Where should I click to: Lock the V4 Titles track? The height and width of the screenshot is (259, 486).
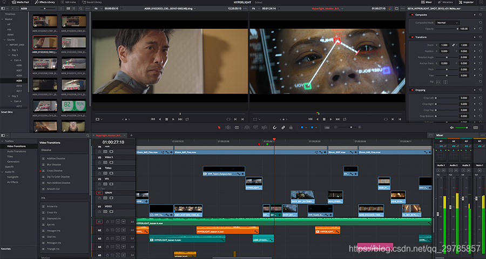[x=100, y=173]
